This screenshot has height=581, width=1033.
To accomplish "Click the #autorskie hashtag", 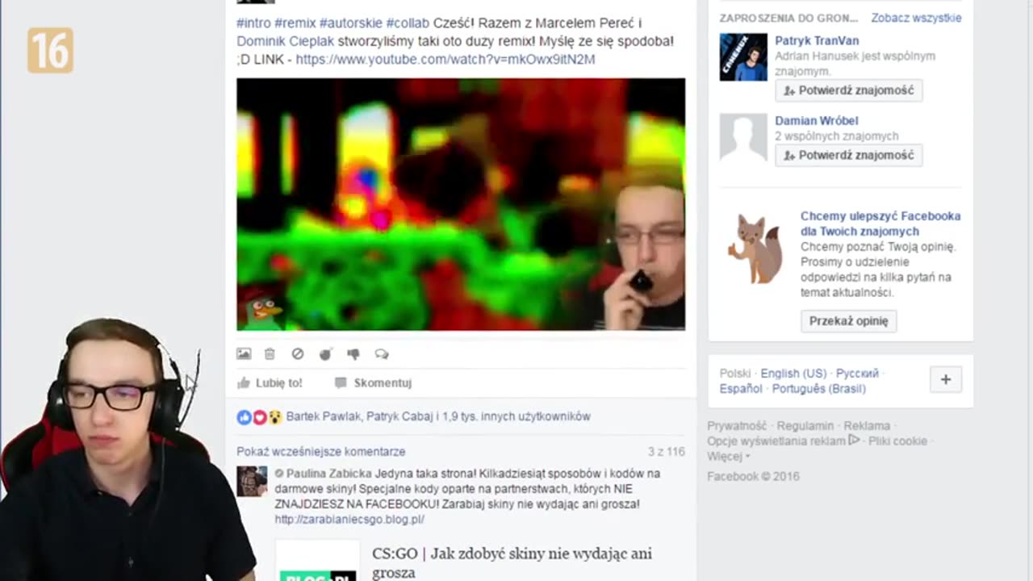I will pyautogui.click(x=350, y=23).
